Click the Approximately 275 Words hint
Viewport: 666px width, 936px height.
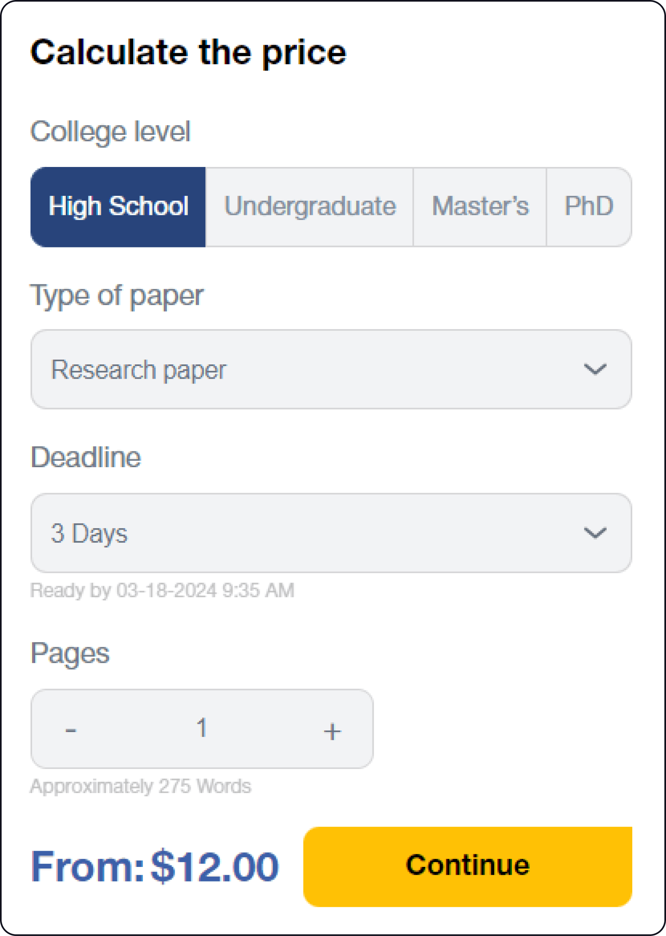coord(141,786)
